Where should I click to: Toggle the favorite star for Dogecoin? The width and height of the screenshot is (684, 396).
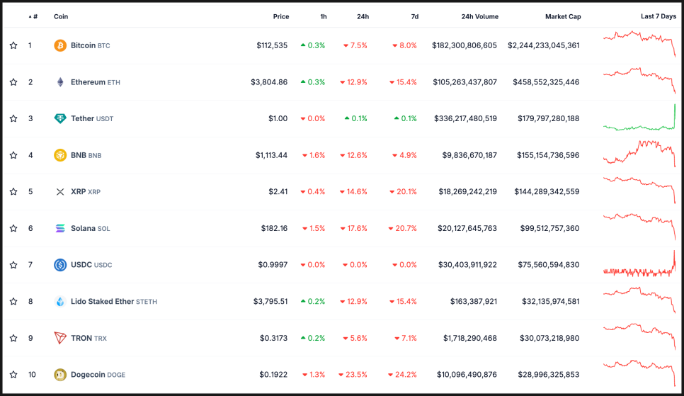(x=13, y=374)
